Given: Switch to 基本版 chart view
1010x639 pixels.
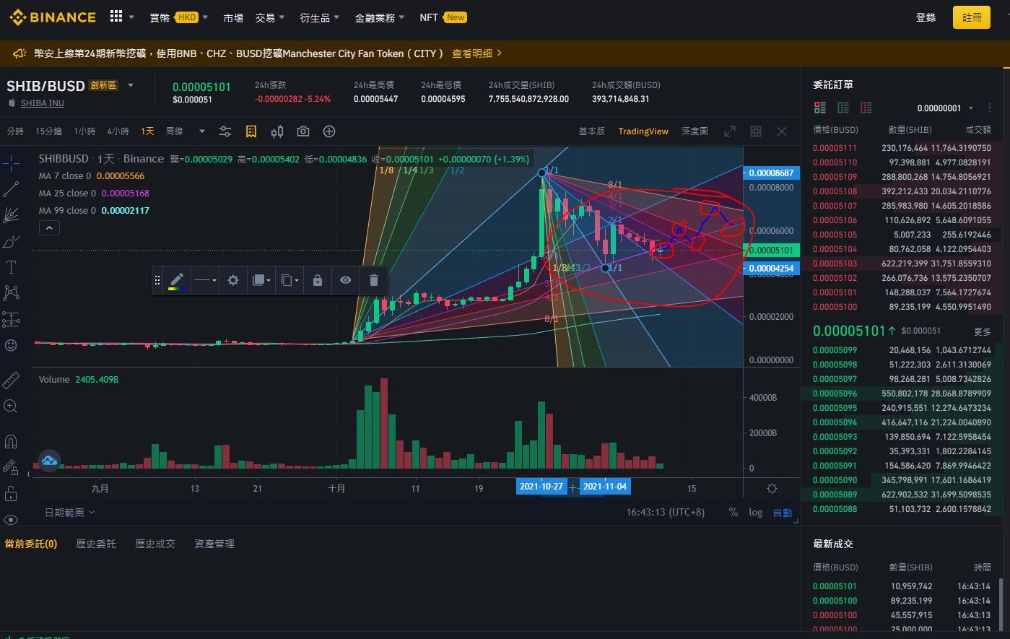Looking at the screenshot, I should click(591, 131).
